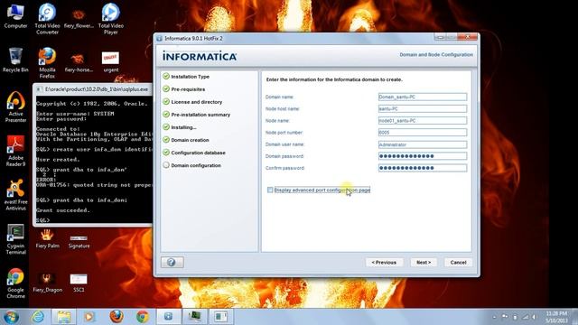Open the Recycle Bin
578x325 pixels.
click(x=15, y=60)
